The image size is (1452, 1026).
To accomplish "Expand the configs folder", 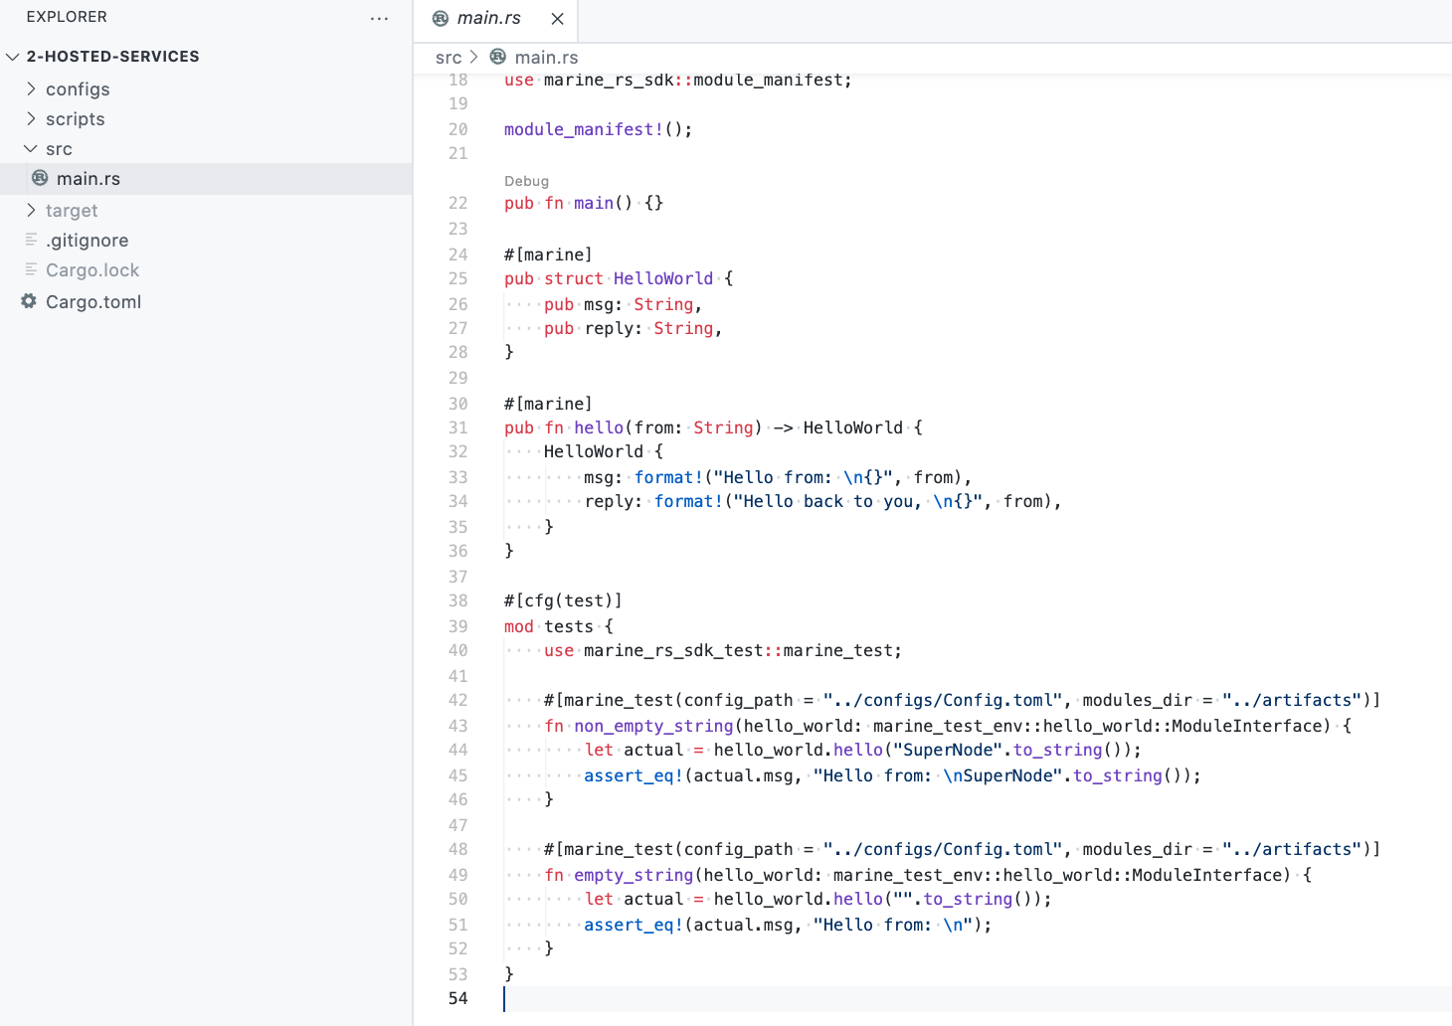I will click(x=31, y=88).
